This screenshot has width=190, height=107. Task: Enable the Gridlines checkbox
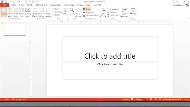coord(53,12)
